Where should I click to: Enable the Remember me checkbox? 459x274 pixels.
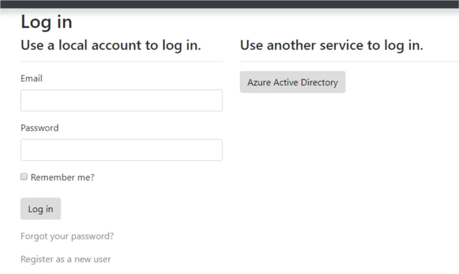[x=24, y=177]
